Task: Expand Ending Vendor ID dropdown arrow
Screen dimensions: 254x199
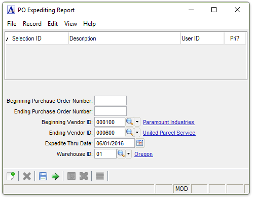Action: coord(137,132)
